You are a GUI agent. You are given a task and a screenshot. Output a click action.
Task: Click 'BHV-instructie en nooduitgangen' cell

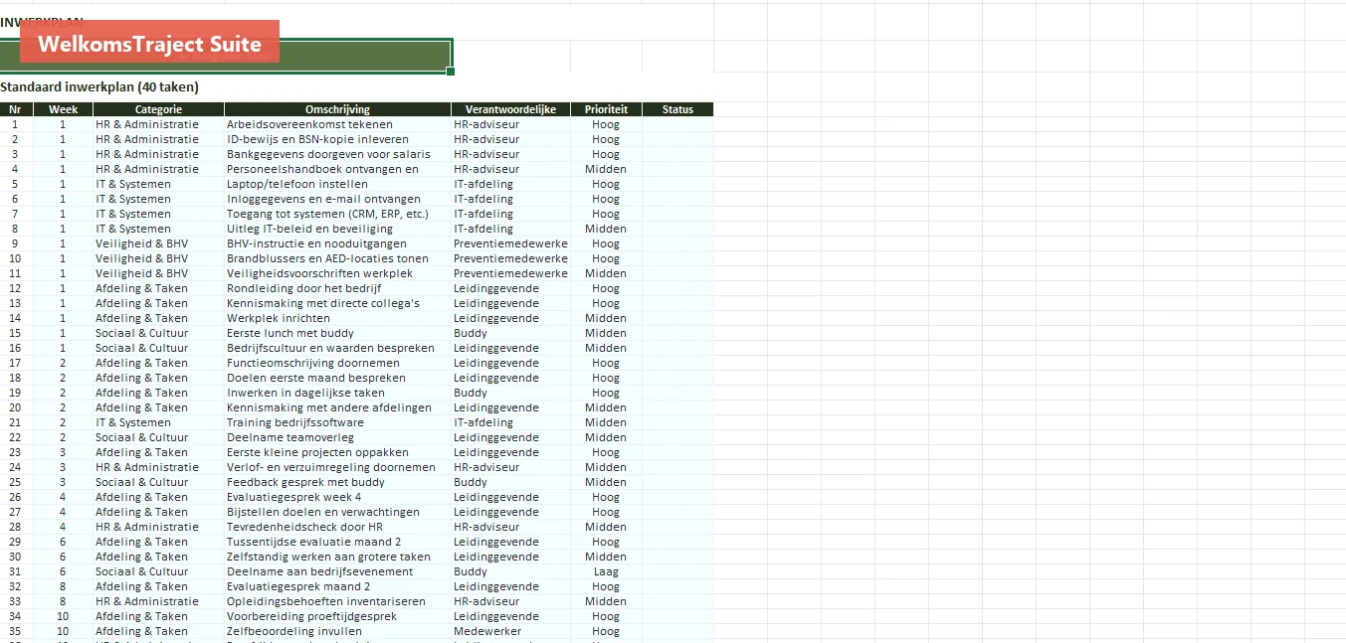(x=338, y=243)
